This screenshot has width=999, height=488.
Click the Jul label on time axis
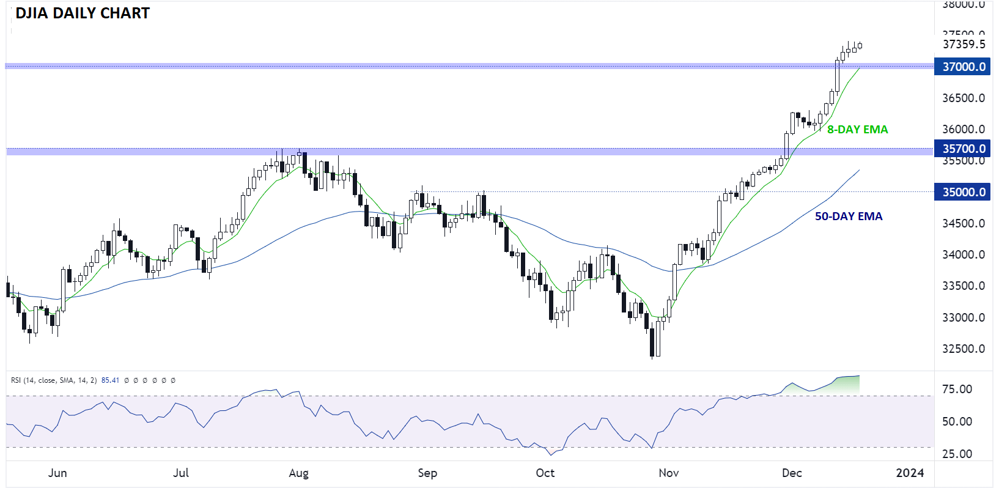pos(181,473)
